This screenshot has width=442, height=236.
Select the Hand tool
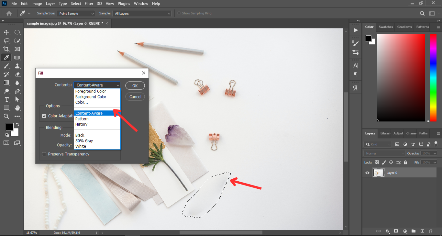tap(17, 108)
